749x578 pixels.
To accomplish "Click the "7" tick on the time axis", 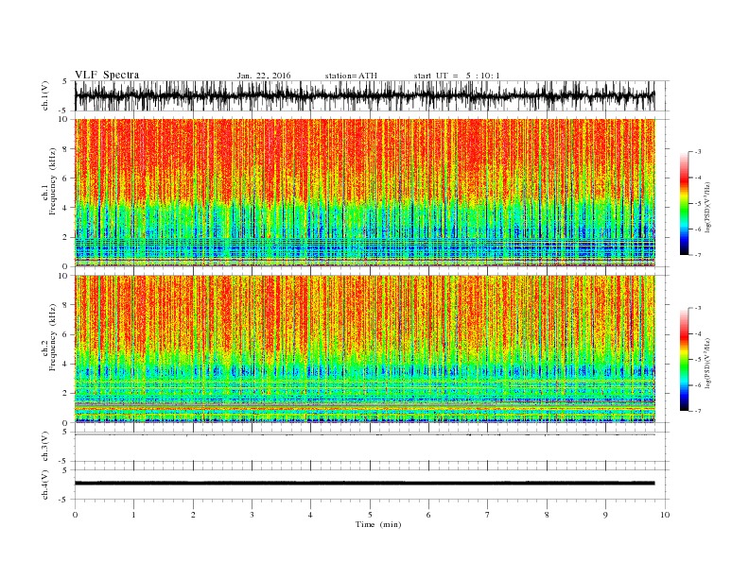I will point(488,515).
